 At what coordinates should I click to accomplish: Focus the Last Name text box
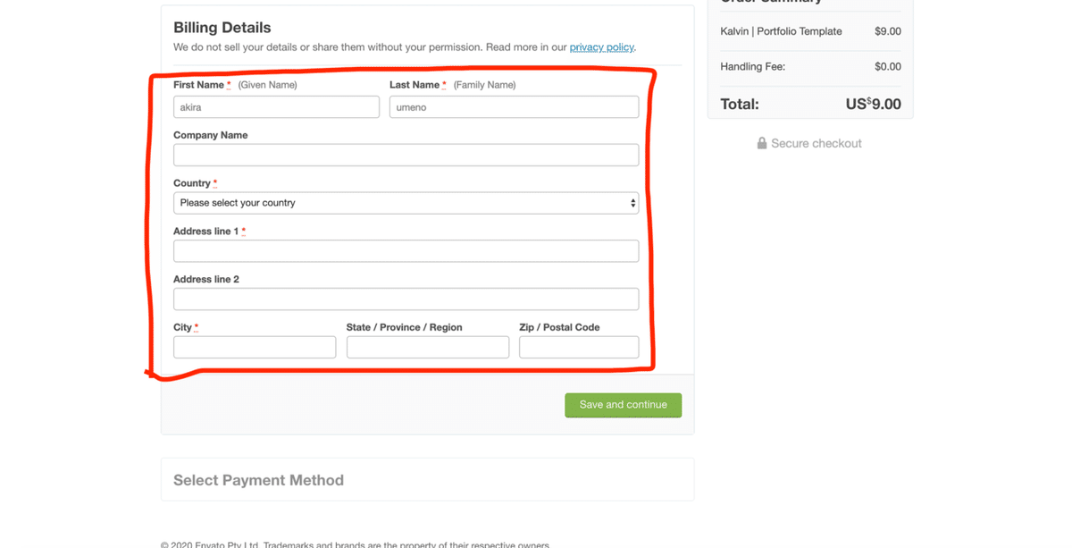(514, 107)
